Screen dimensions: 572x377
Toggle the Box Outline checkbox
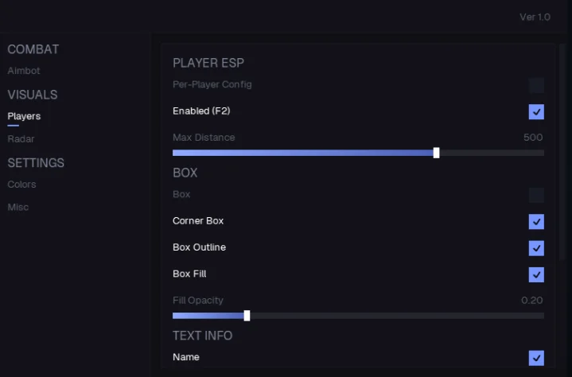536,248
